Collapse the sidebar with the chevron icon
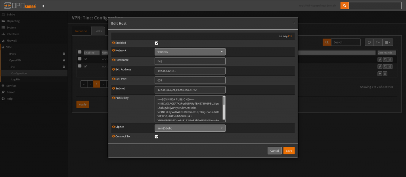Image resolution: width=406 pixels, height=177 pixels. tap(43, 6)
